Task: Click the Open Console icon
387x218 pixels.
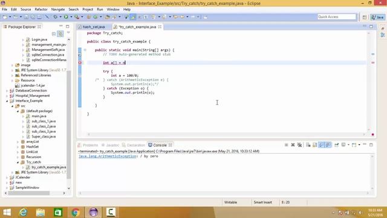Action: pyautogui.click(x=354, y=145)
